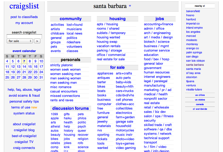Open 'sf bay area' nearby site
Image resolution: width=223 pixels, height=152 pixels.
[x=193, y=73]
